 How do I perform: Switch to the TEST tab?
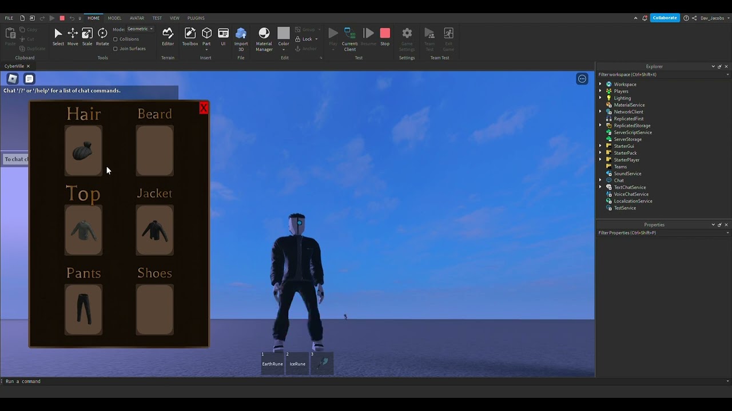point(157,18)
